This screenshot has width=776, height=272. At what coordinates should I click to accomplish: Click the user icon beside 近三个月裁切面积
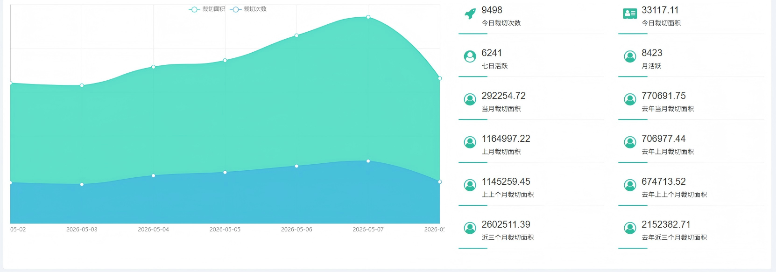click(470, 228)
